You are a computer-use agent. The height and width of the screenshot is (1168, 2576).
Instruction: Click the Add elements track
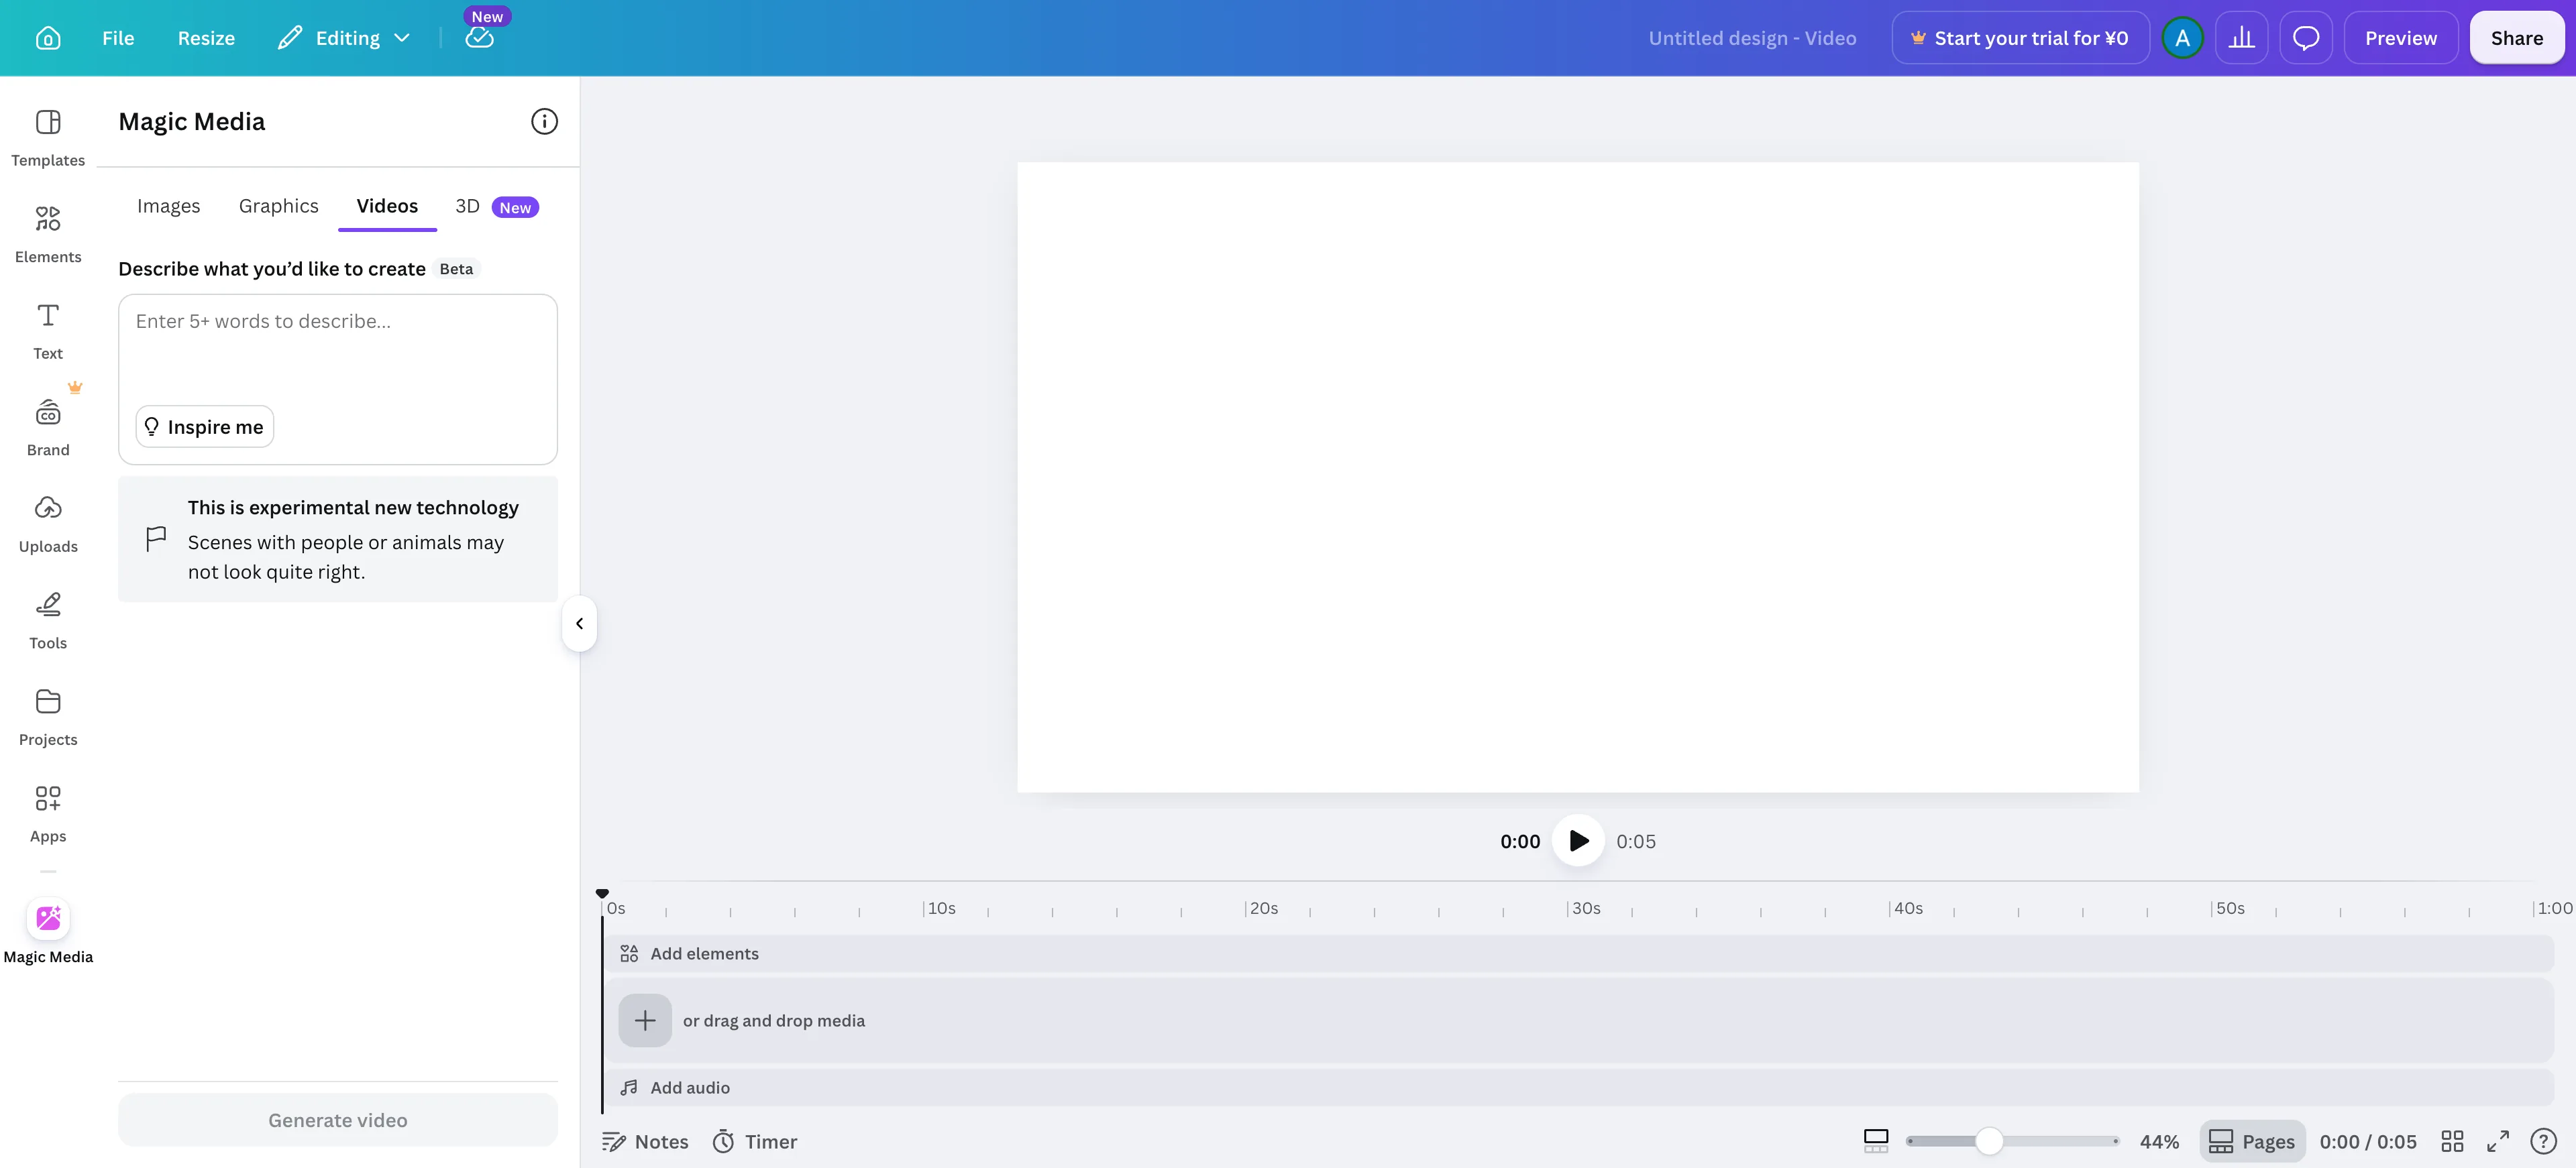[1578, 953]
